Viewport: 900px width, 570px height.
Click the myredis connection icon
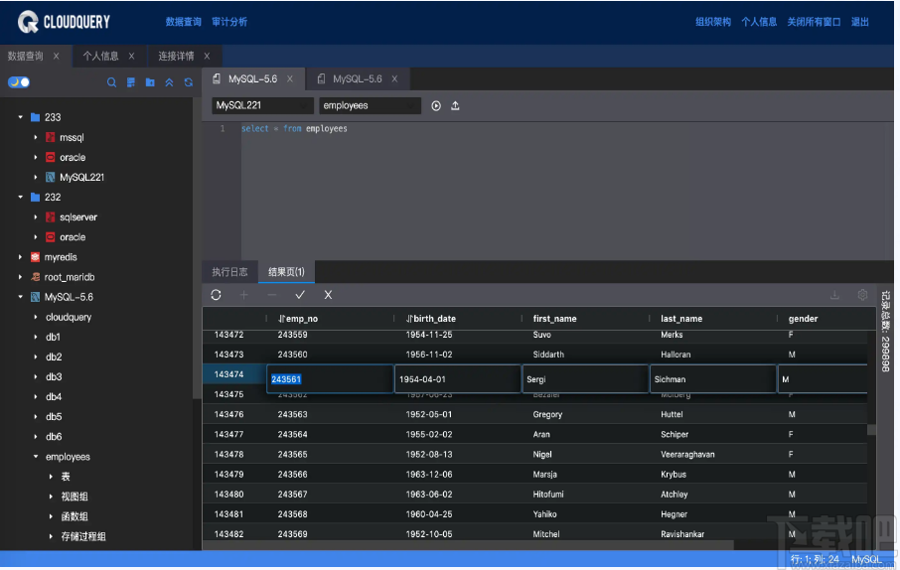pos(35,257)
